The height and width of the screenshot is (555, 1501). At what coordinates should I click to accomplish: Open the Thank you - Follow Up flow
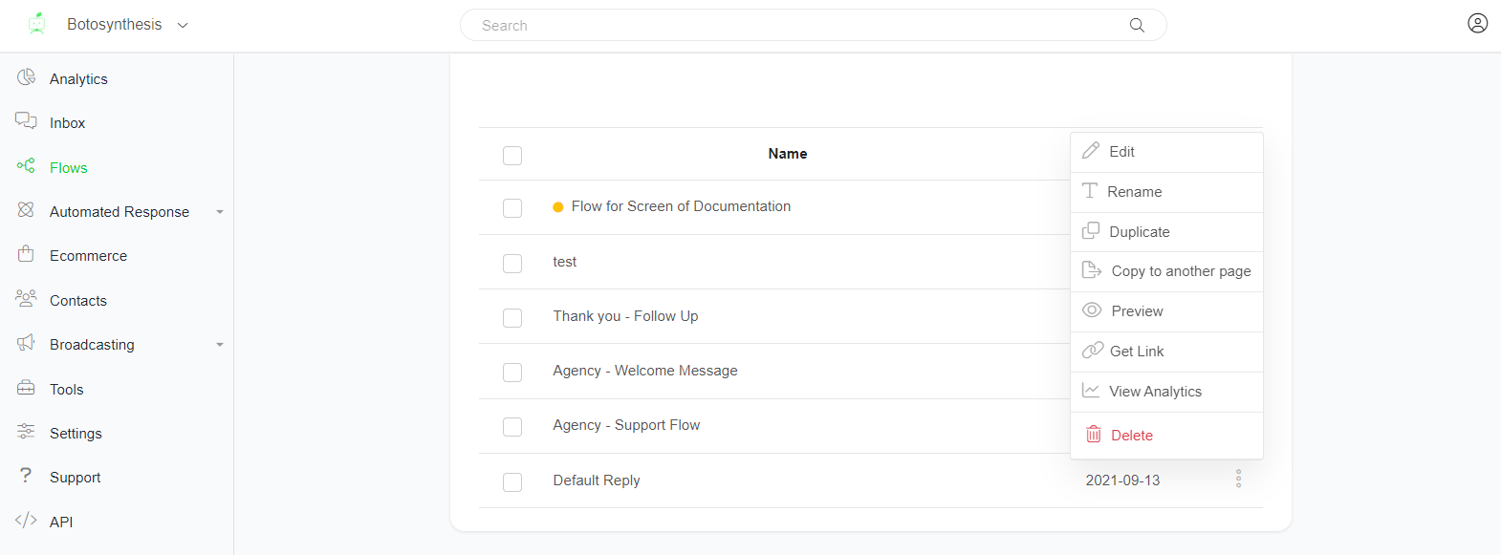click(x=625, y=316)
